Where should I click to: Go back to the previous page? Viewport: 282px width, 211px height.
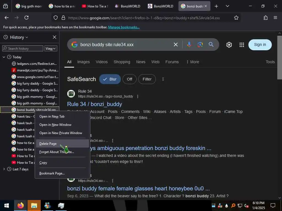pyautogui.click(x=7, y=18)
